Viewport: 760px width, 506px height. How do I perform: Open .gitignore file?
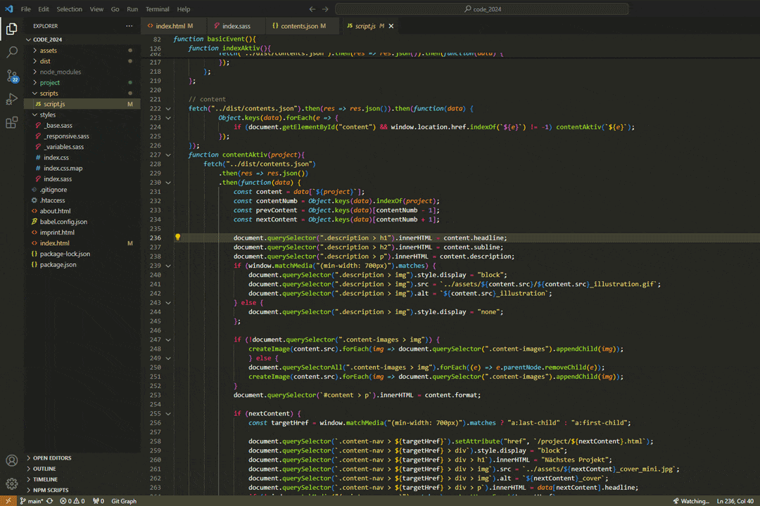[x=82, y=190]
